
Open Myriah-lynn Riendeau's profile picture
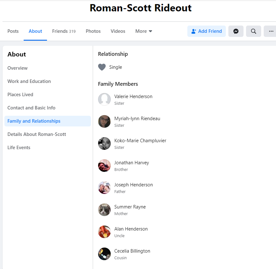104,121
